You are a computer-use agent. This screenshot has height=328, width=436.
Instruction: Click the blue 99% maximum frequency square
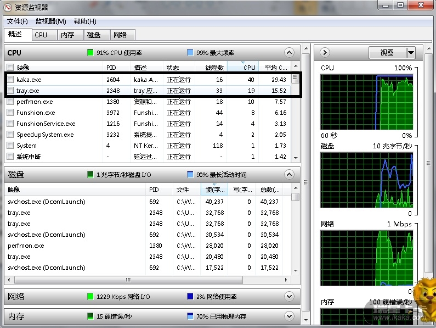pos(190,52)
